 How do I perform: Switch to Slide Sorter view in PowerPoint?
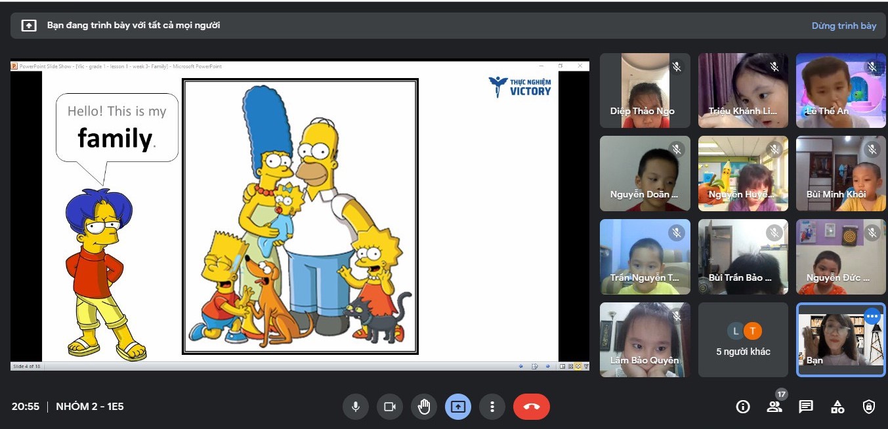tap(570, 366)
